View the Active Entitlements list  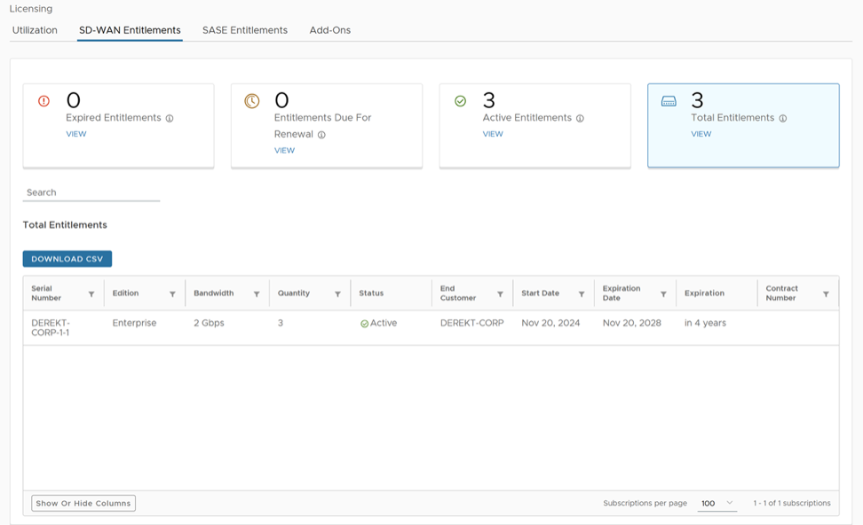(x=493, y=134)
